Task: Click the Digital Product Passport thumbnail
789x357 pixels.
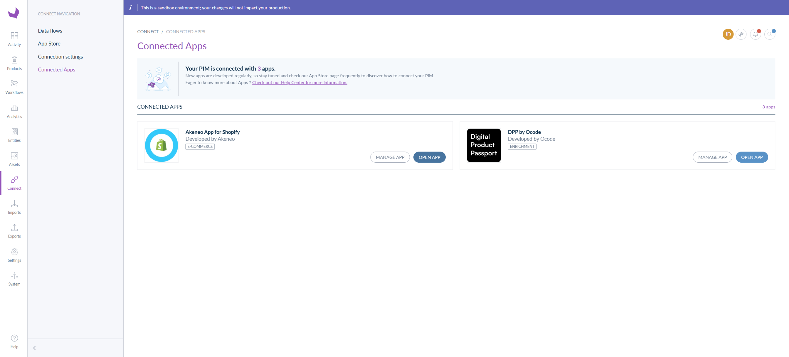Action: 484,145
